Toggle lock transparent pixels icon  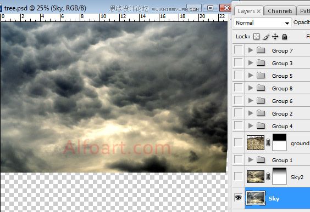[x=257, y=37]
